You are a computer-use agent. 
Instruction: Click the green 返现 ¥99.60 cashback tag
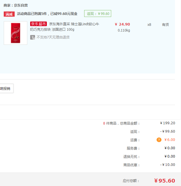tap(98, 13)
